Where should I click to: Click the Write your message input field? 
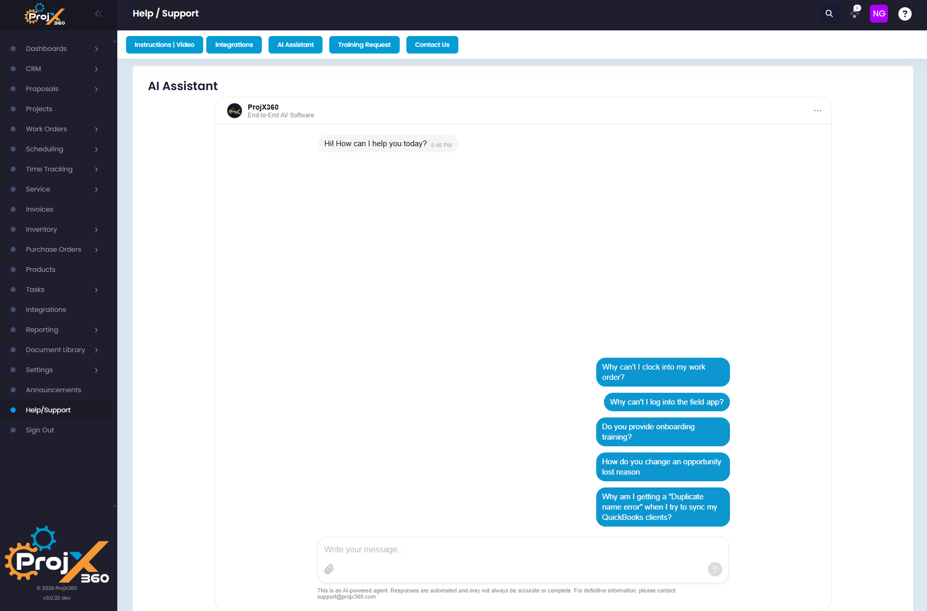tap(523, 550)
